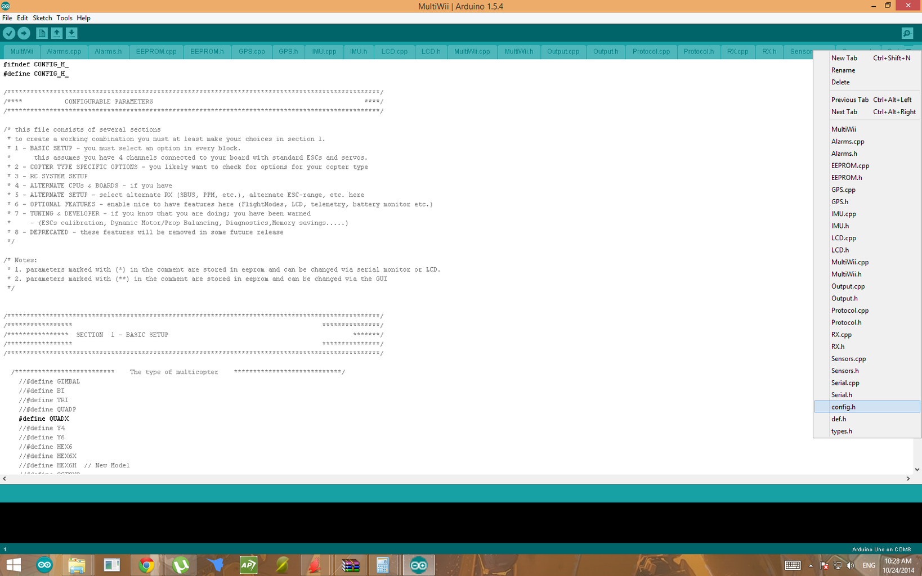Switch to the EEPROM.cpp tab
Screen dimensions: 922x576
[156, 51]
